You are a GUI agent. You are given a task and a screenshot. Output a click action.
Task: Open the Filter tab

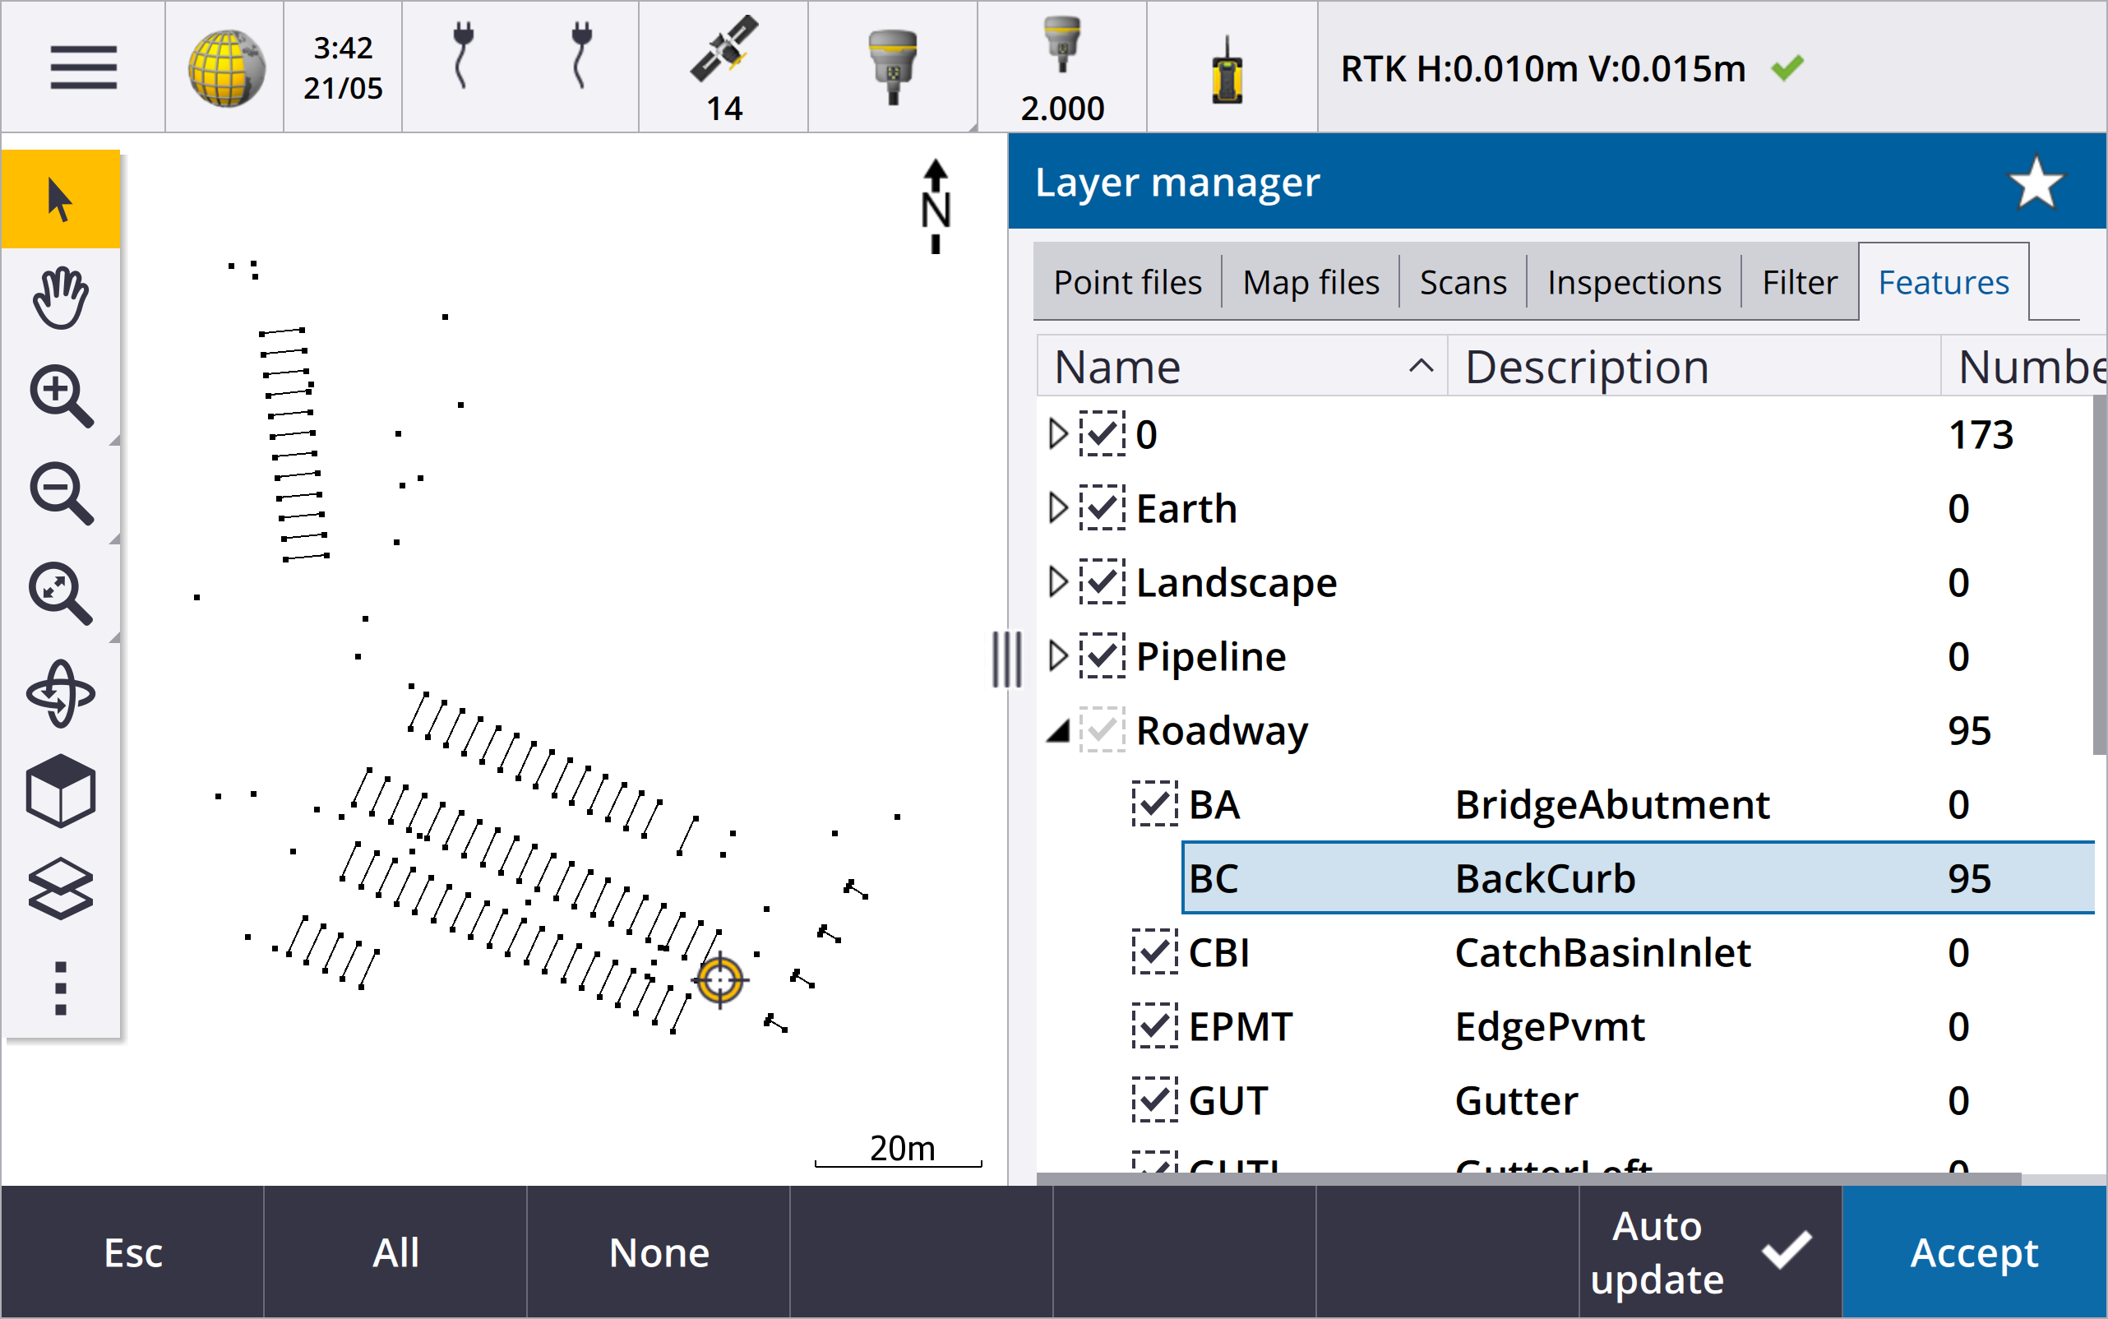point(1798,283)
